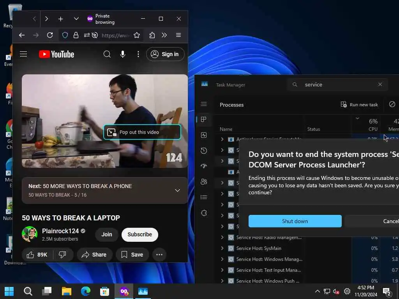Click Run new task
This screenshot has width=399, height=299.
point(359,104)
